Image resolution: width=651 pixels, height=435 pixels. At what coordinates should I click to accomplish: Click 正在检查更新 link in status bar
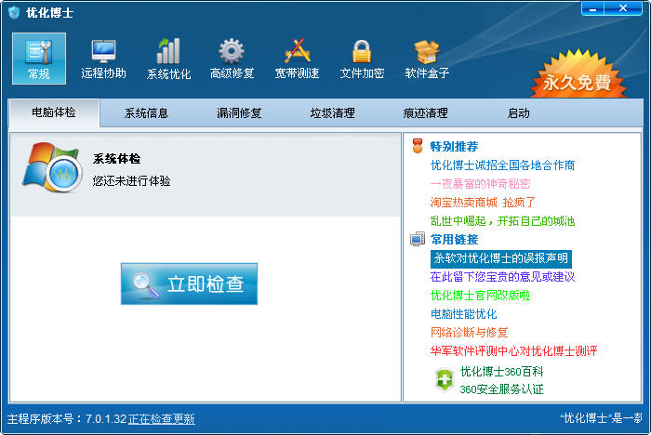(x=161, y=419)
